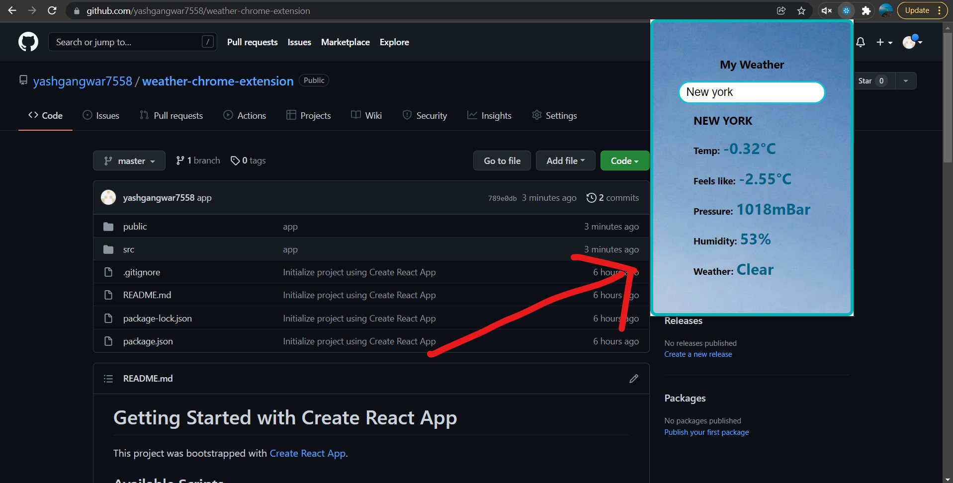Click the GitHub Octocat logo
953x483 pixels.
(x=28, y=42)
